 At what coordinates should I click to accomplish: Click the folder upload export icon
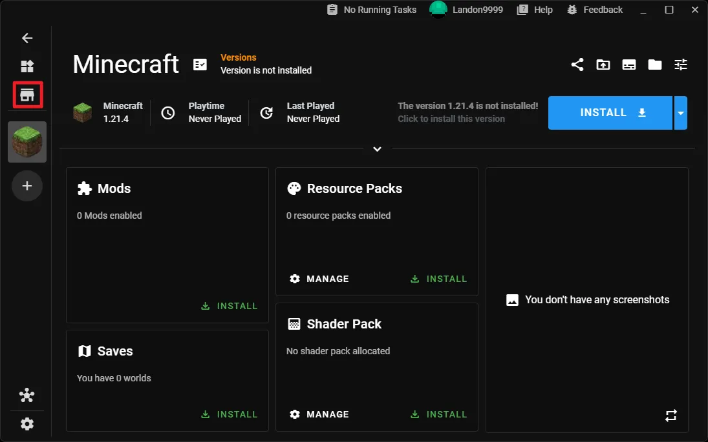[603, 65]
